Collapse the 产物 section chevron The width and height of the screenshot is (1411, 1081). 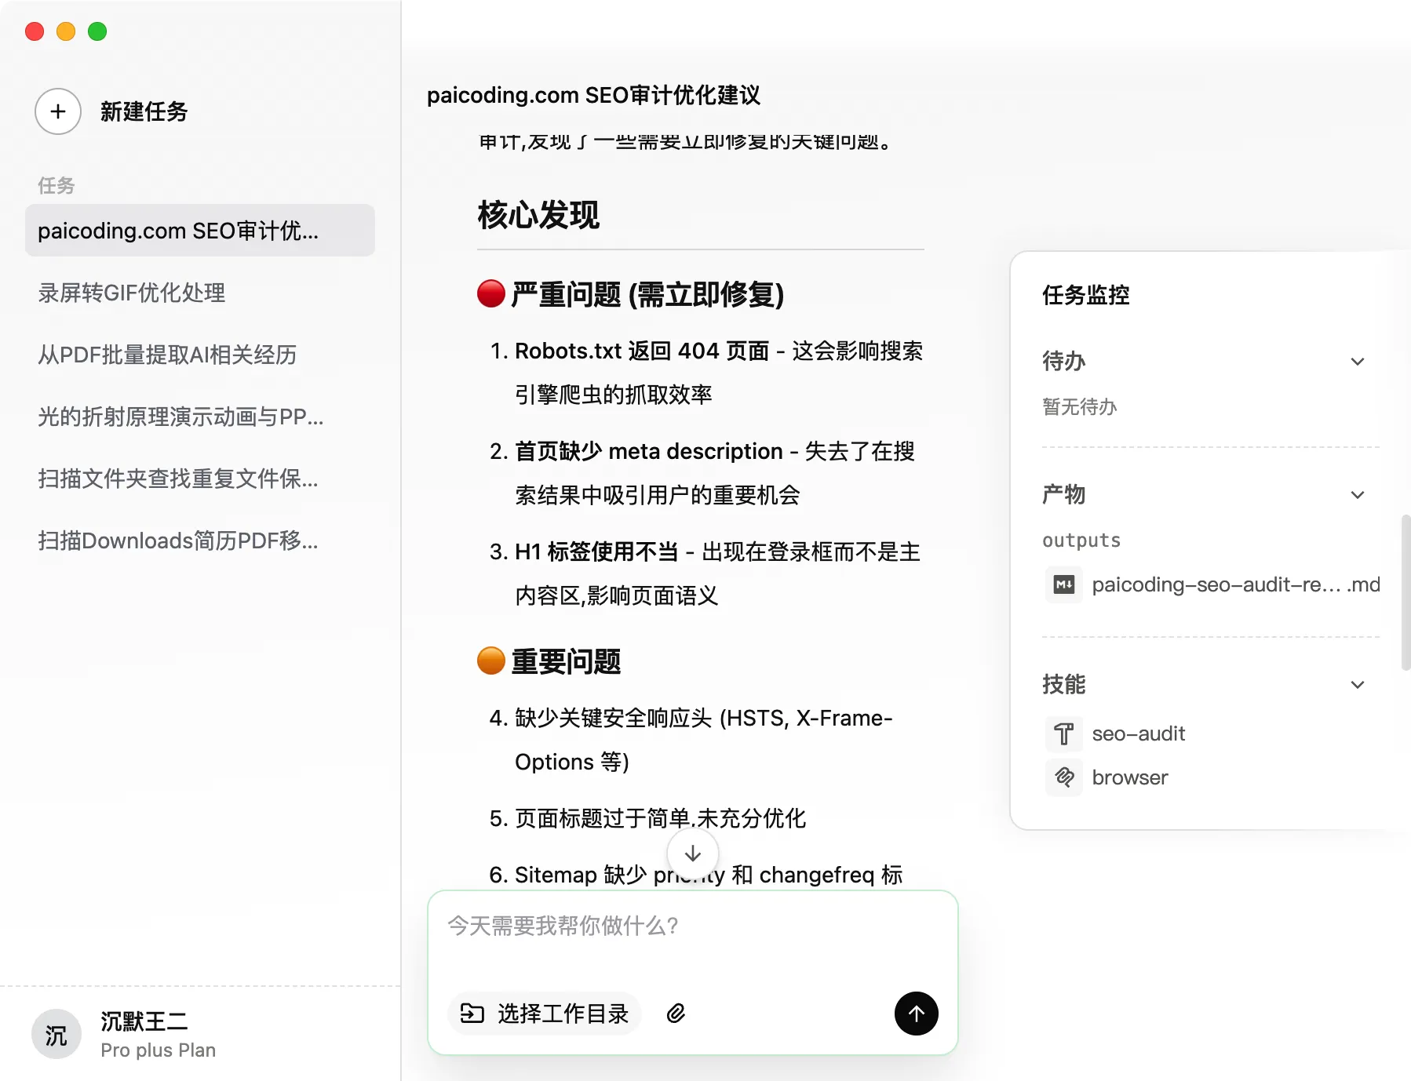click(x=1358, y=495)
